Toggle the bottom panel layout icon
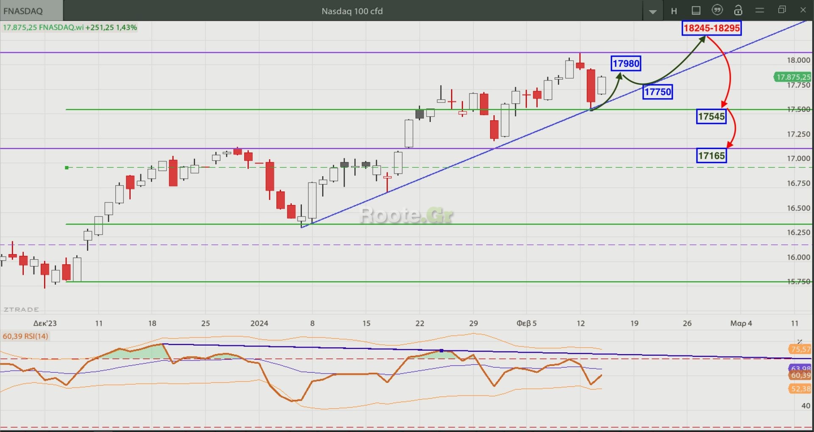Image resolution: width=814 pixels, height=432 pixels. click(696, 11)
